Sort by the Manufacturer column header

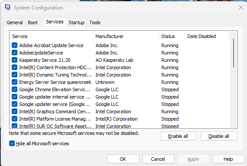tap(126, 36)
